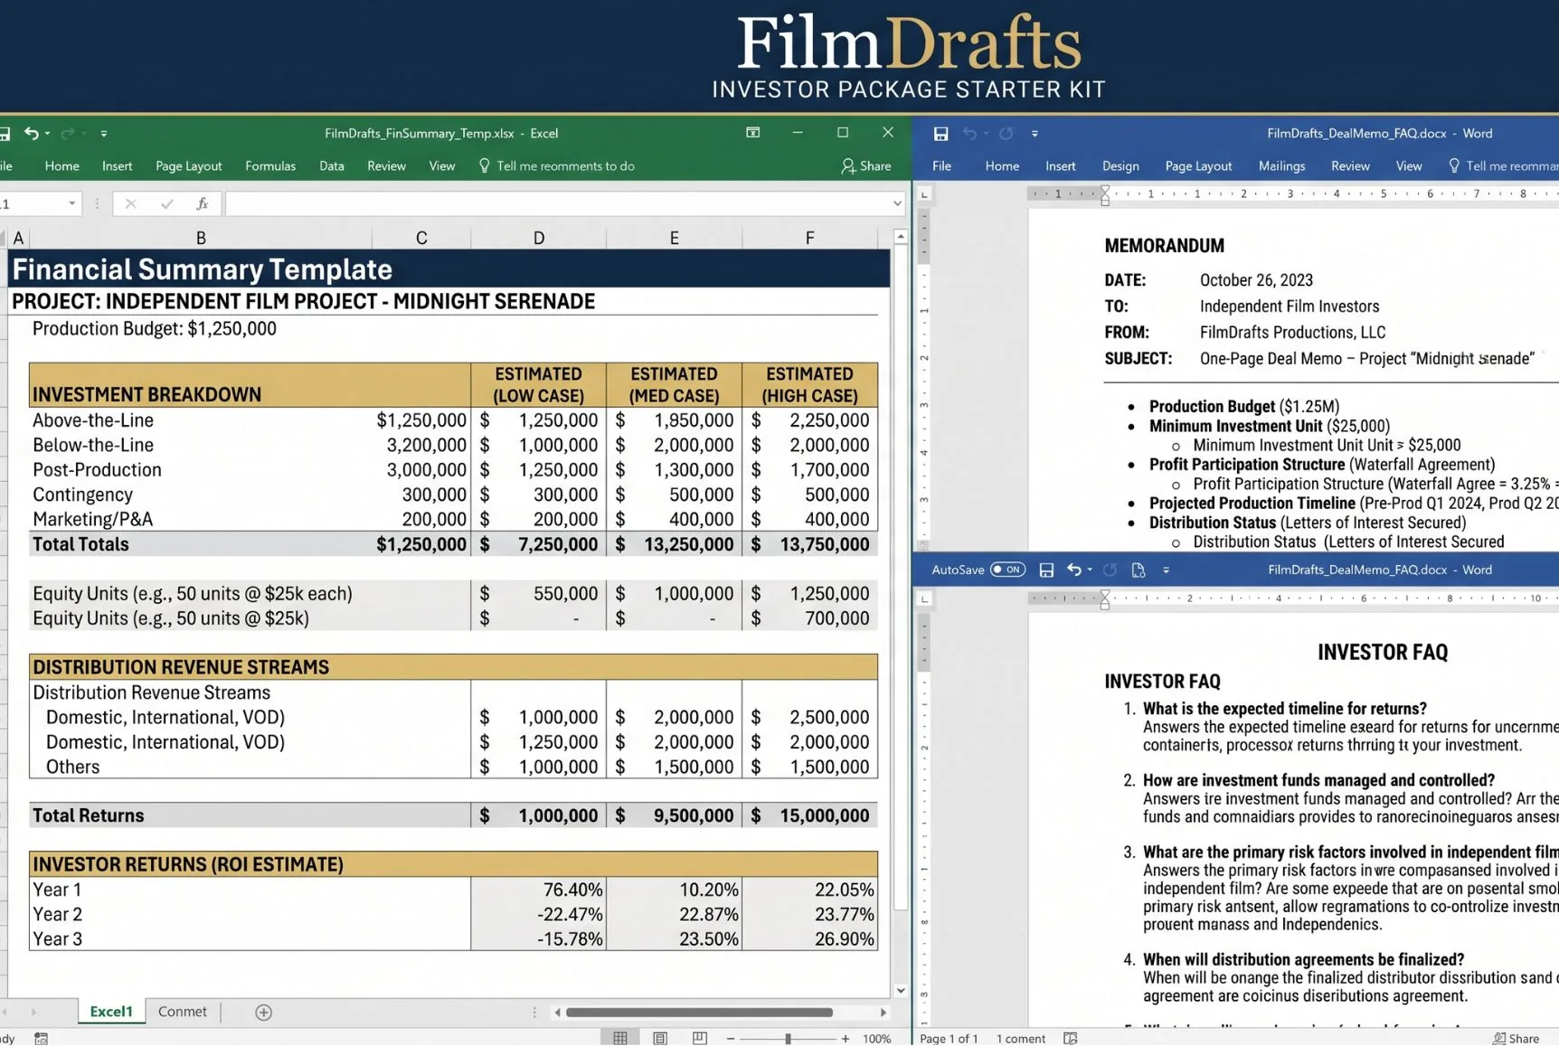Screen dimensions: 1559x1046
Task: Click the Excel horizontal scrollbar thumb
Action: click(x=699, y=1013)
